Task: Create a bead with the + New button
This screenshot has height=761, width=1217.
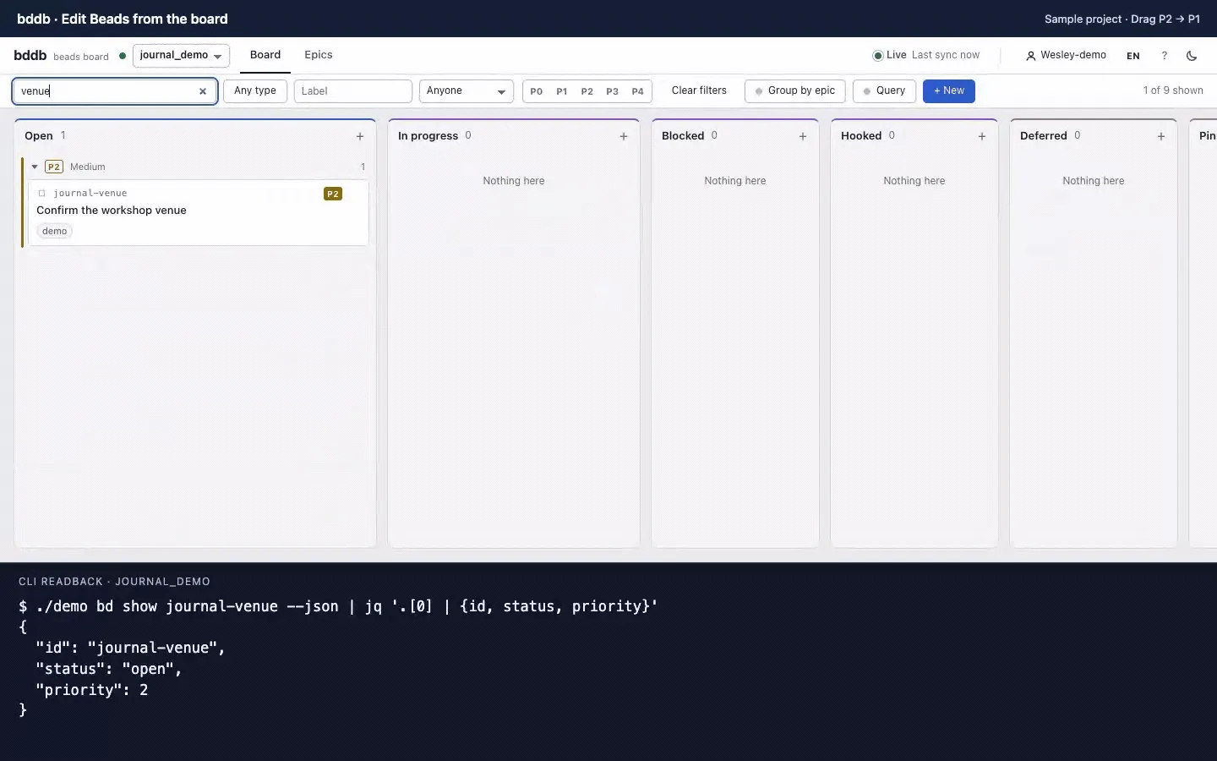Action: (949, 90)
